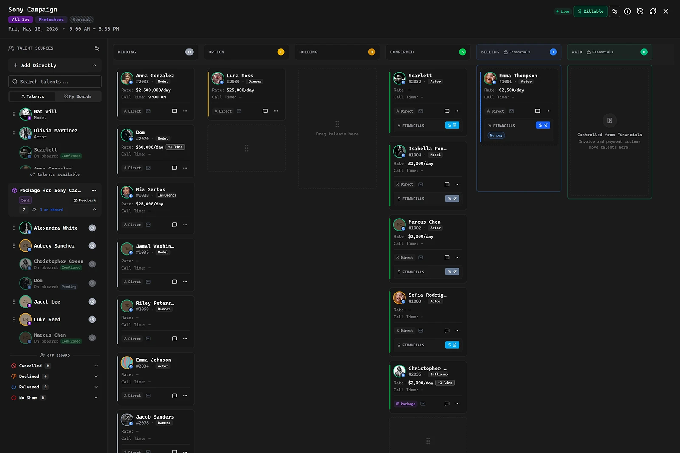Toggle the clock status for Aubrey Sanchez
Screen dimensions: 680x453
pos(92,246)
